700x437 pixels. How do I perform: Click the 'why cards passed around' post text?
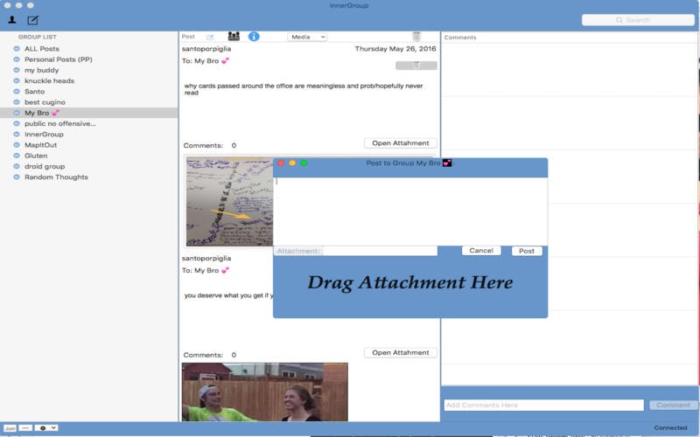click(x=304, y=89)
